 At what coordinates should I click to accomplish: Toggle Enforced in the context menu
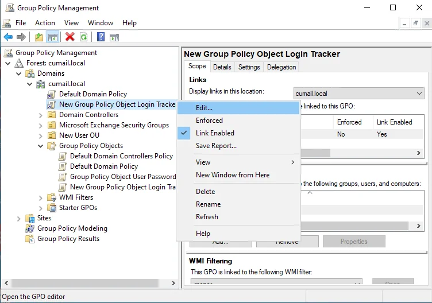(x=238, y=121)
